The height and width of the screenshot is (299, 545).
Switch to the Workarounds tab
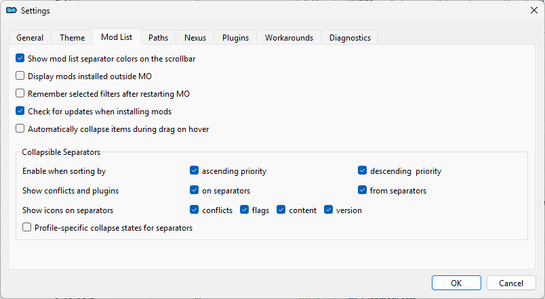tap(289, 38)
